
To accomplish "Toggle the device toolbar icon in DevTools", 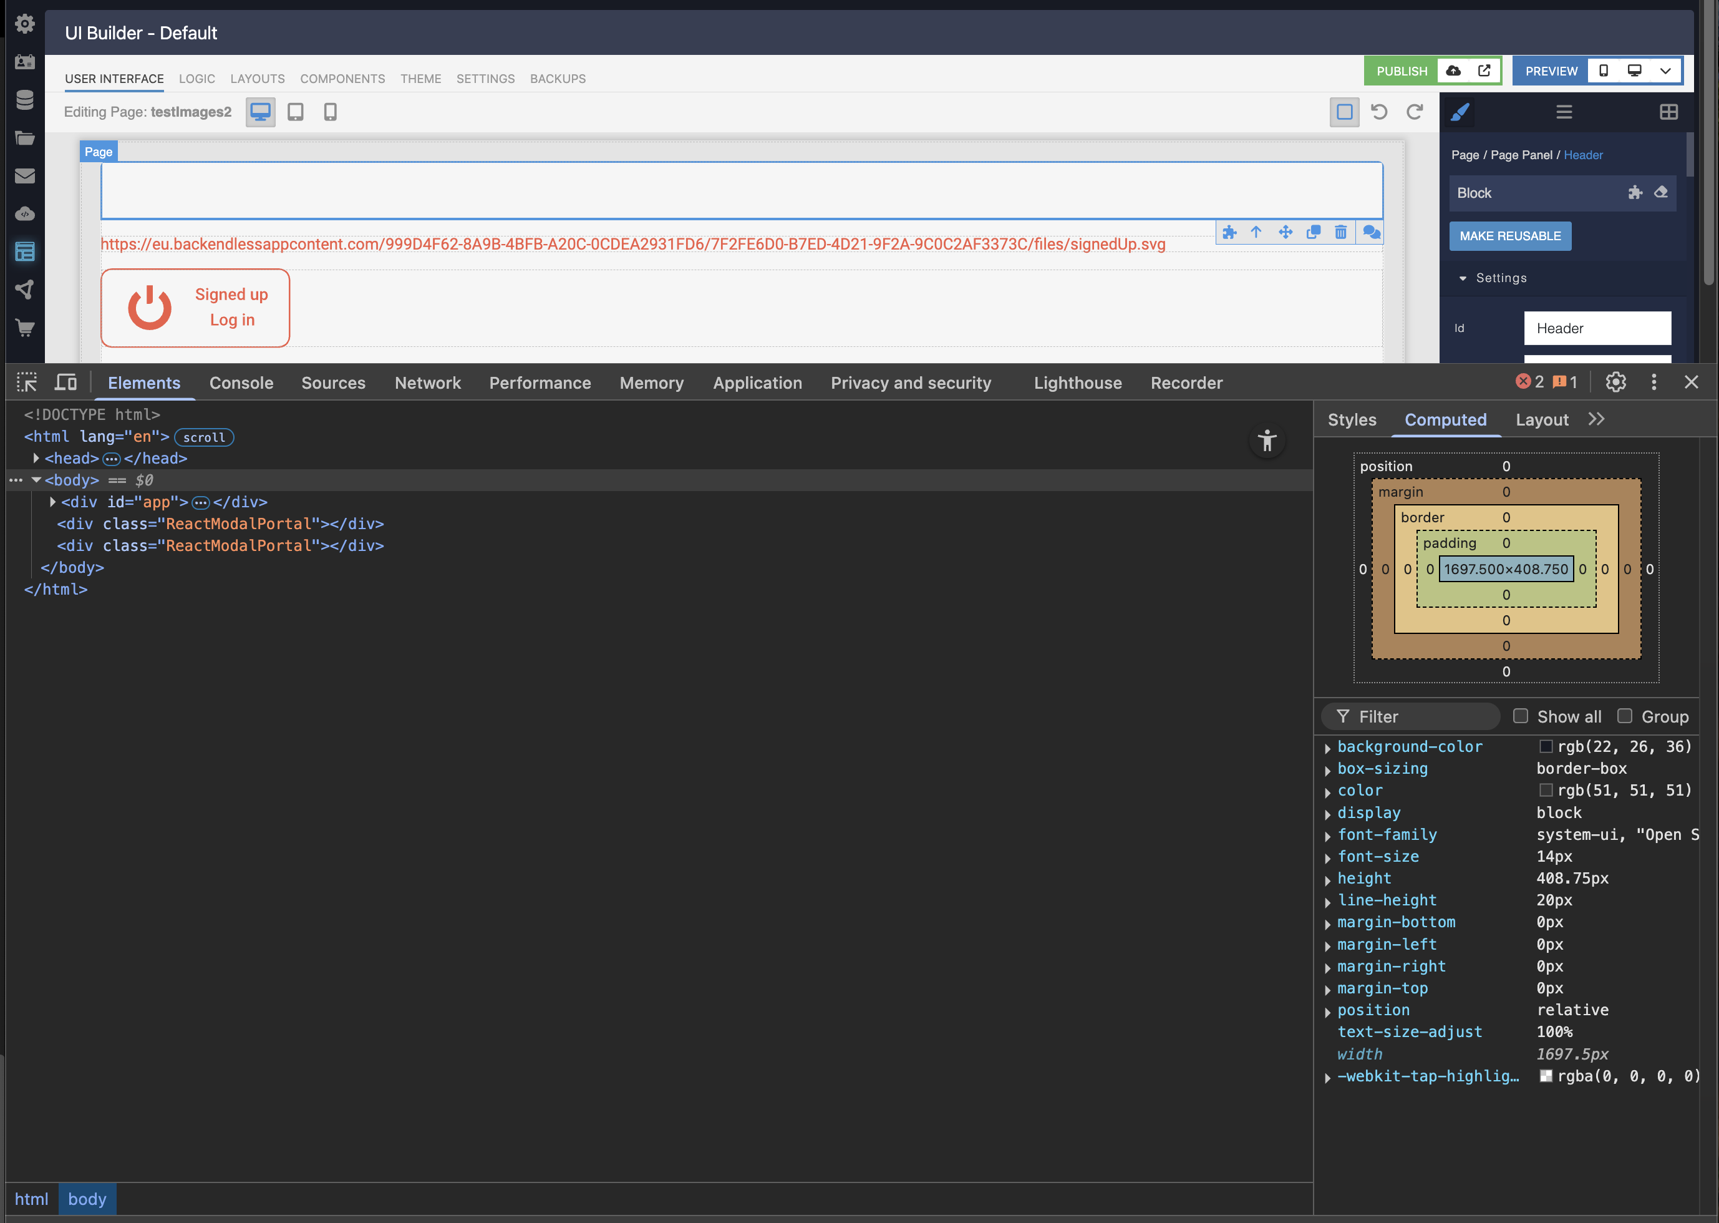I will 65,382.
